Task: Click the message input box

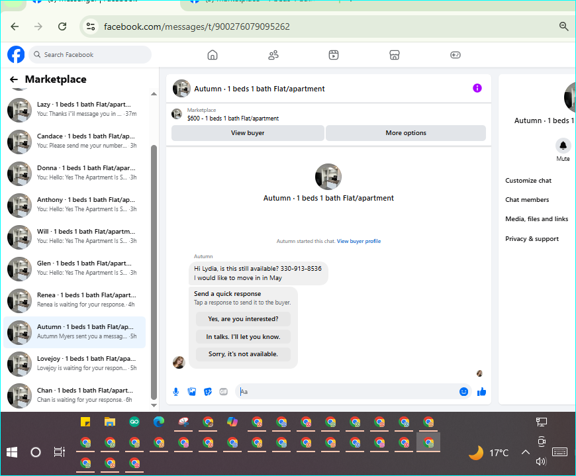Action: pyautogui.click(x=347, y=392)
